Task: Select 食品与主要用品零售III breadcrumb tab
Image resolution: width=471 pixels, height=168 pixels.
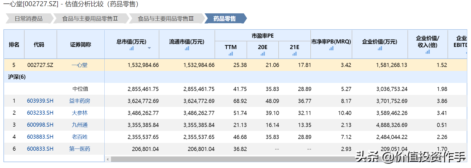Action: click(166, 19)
